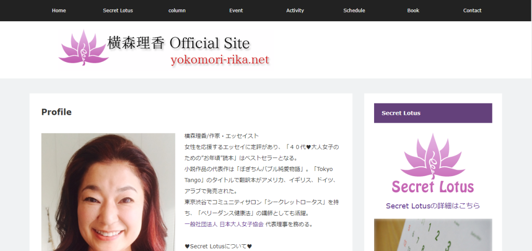Open the Secret Lotusの詳細はこちら link
532x251 pixels.
(x=433, y=206)
